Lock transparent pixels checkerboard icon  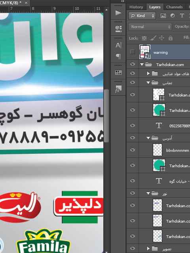tap(144, 38)
